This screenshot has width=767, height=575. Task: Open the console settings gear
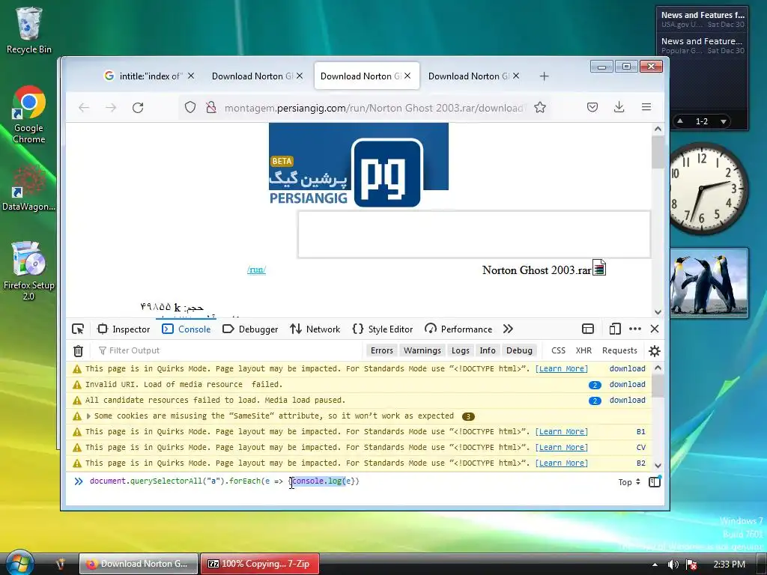tap(655, 350)
